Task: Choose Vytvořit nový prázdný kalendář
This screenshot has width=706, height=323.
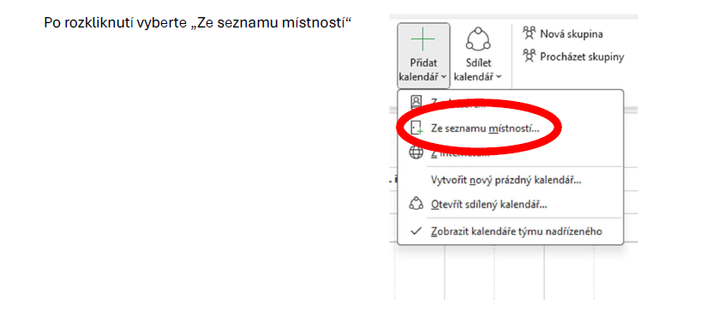Action: 506,180
